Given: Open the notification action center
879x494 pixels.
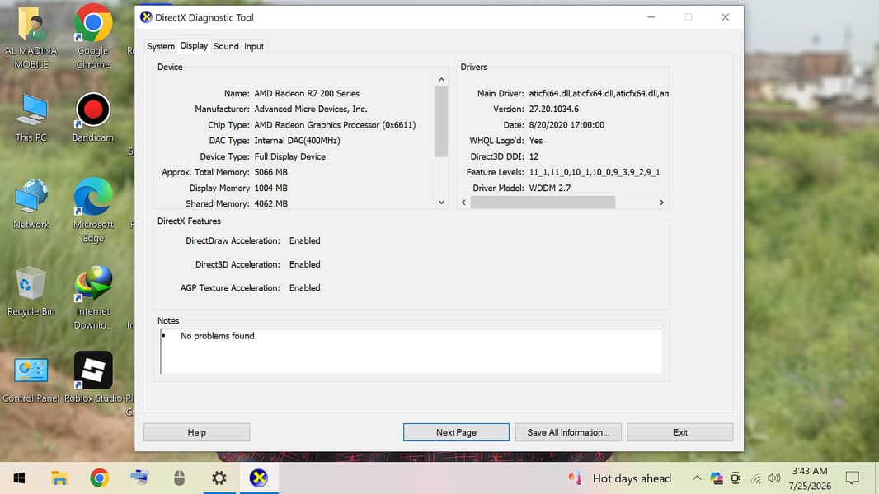Looking at the screenshot, I should pos(852,478).
